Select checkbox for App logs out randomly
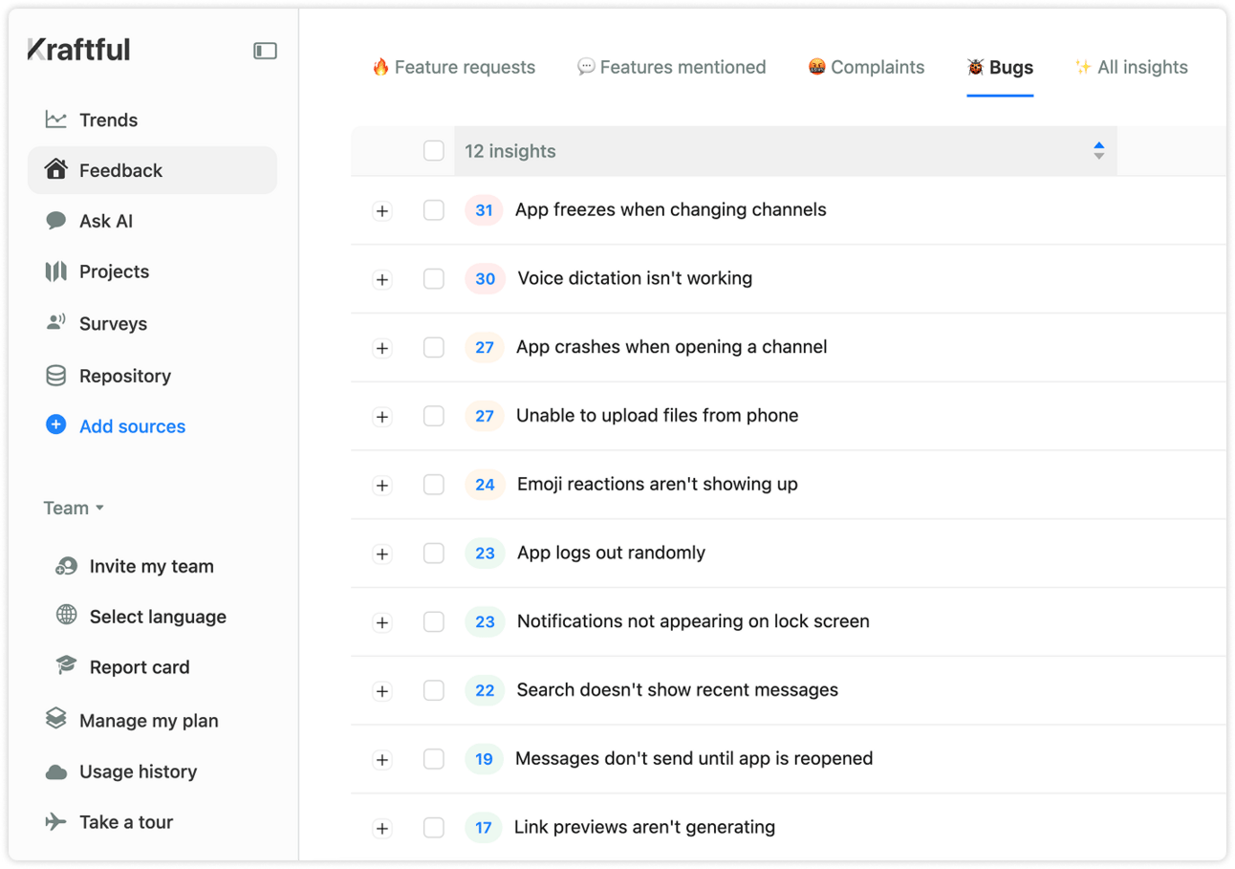The width and height of the screenshot is (1235, 869). (x=434, y=554)
